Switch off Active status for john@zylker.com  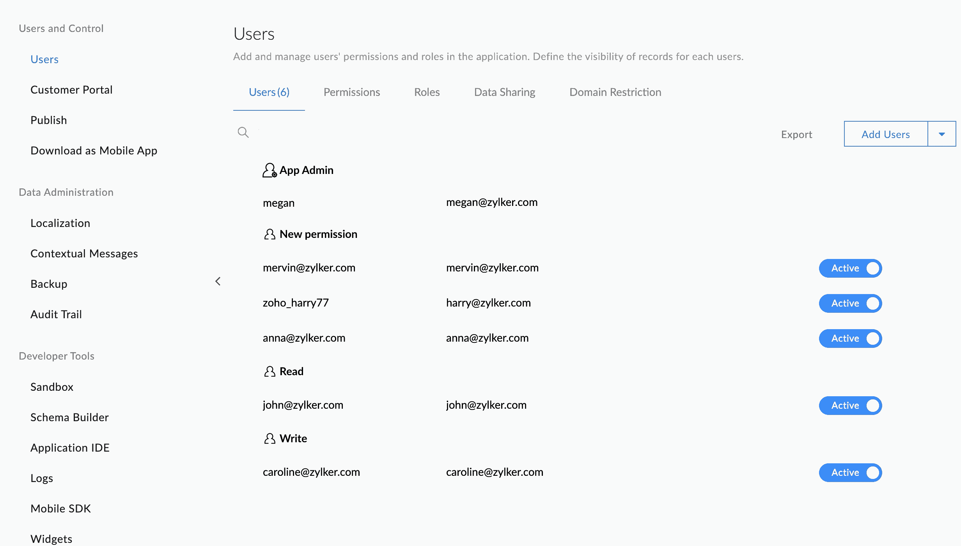click(x=850, y=406)
